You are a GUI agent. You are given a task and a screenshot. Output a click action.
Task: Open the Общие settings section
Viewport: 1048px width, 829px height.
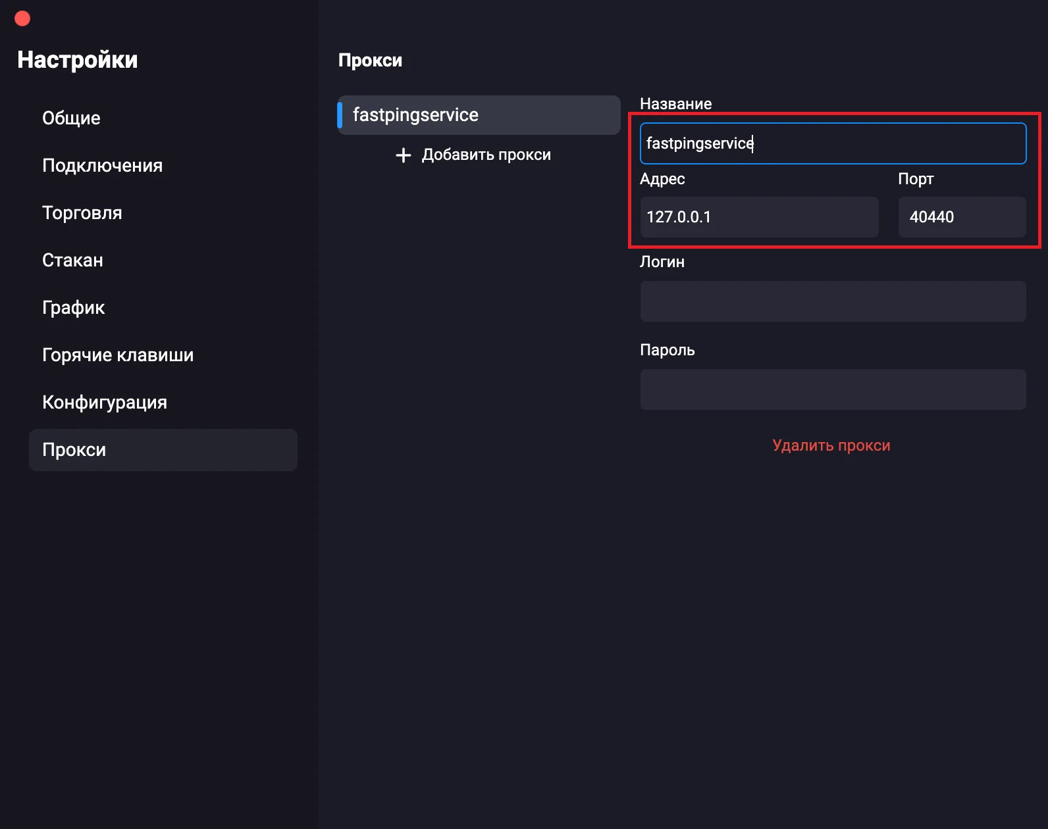tap(71, 118)
